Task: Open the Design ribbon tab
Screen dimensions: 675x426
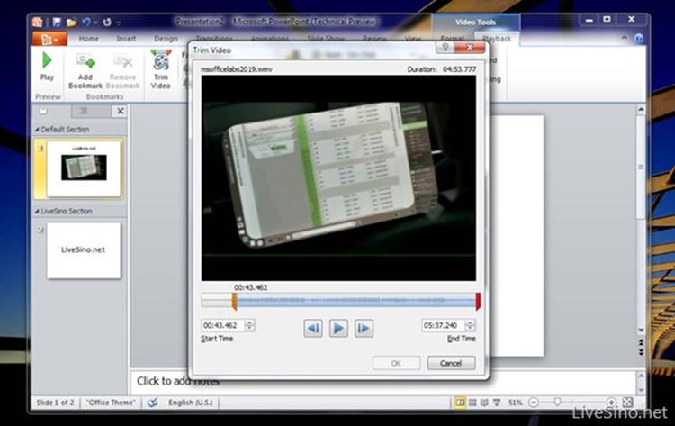Action: coord(166,39)
